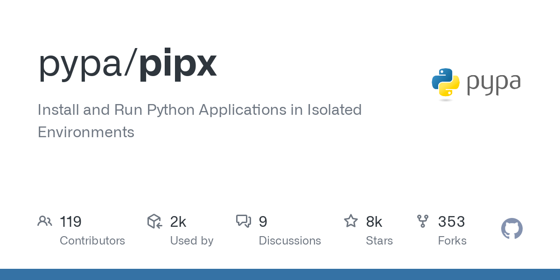Click the Discussions label text
The height and width of the screenshot is (280, 560).
pos(290,241)
